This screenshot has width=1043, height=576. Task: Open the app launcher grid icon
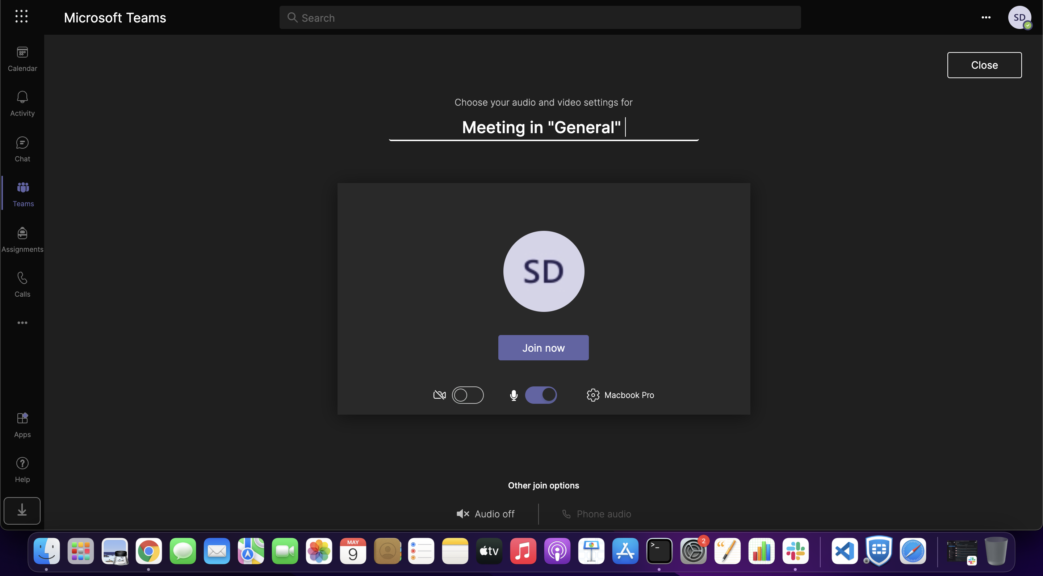click(x=21, y=17)
